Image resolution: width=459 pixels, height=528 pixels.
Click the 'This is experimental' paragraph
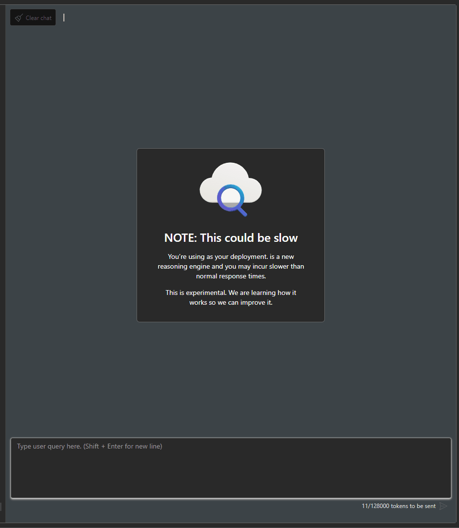click(231, 298)
